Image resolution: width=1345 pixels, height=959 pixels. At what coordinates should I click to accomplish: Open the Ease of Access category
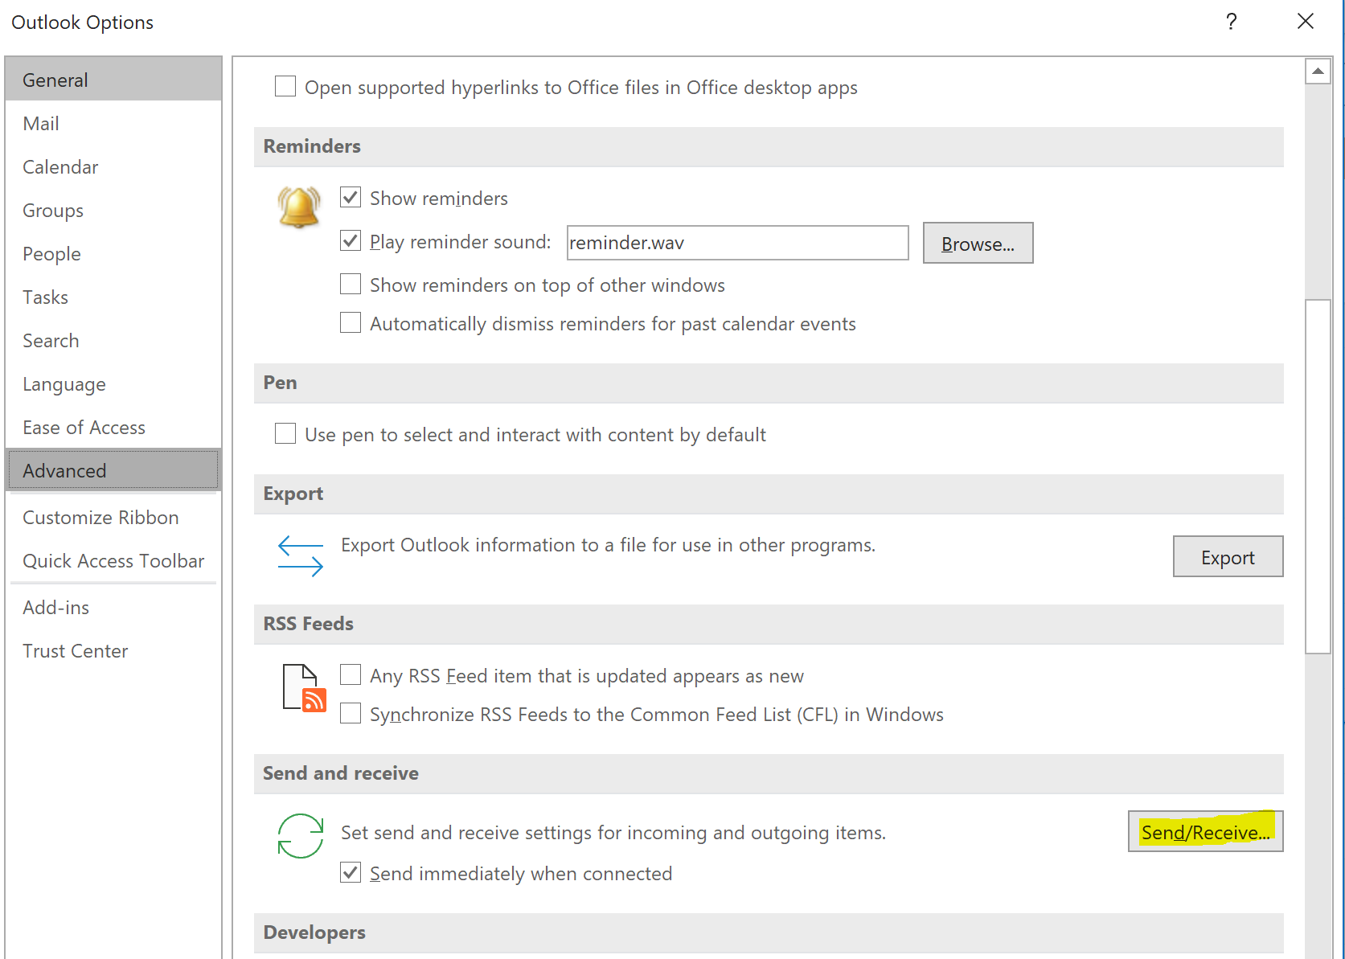(x=113, y=427)
